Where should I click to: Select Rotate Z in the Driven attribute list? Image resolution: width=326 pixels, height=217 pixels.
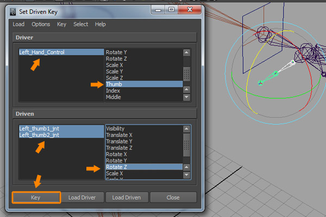144,167
